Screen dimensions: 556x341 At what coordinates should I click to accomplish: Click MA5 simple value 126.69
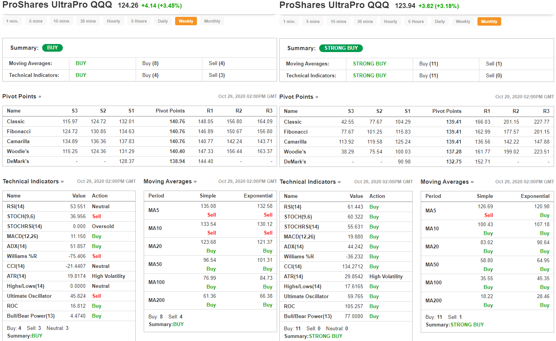pyautogui.click(x=485, y=206)
